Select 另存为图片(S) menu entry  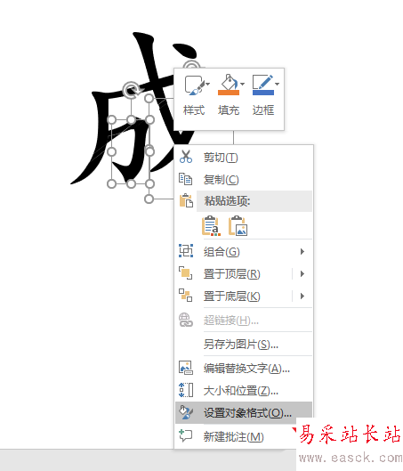tap(244, 345)
